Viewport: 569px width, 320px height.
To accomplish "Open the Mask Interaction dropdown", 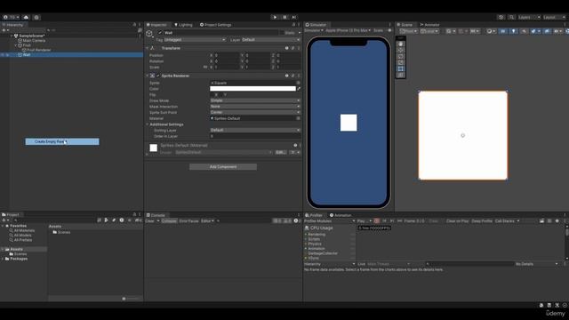I will point(255,107).
